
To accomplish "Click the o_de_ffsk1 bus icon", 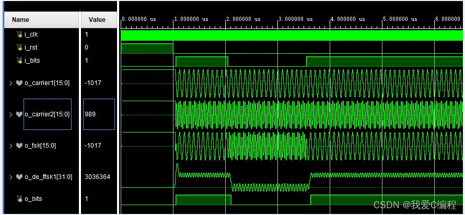I will [19, 177].
